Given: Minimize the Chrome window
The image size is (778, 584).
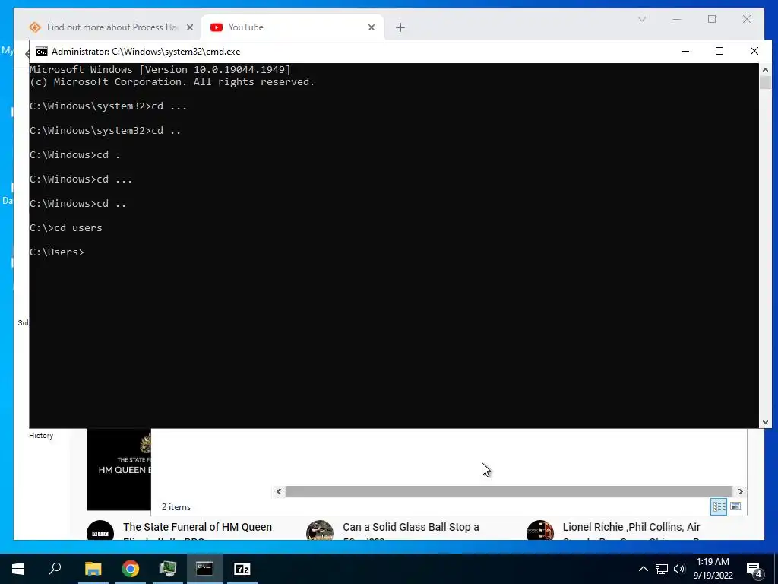Looking at the screenshot, I should click(677, 19).
